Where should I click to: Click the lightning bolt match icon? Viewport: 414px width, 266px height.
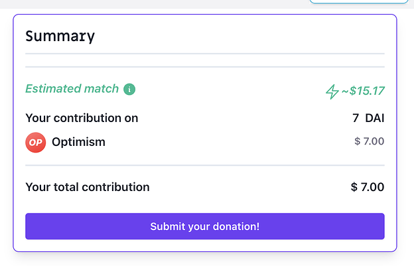click(x=332, y=92)
